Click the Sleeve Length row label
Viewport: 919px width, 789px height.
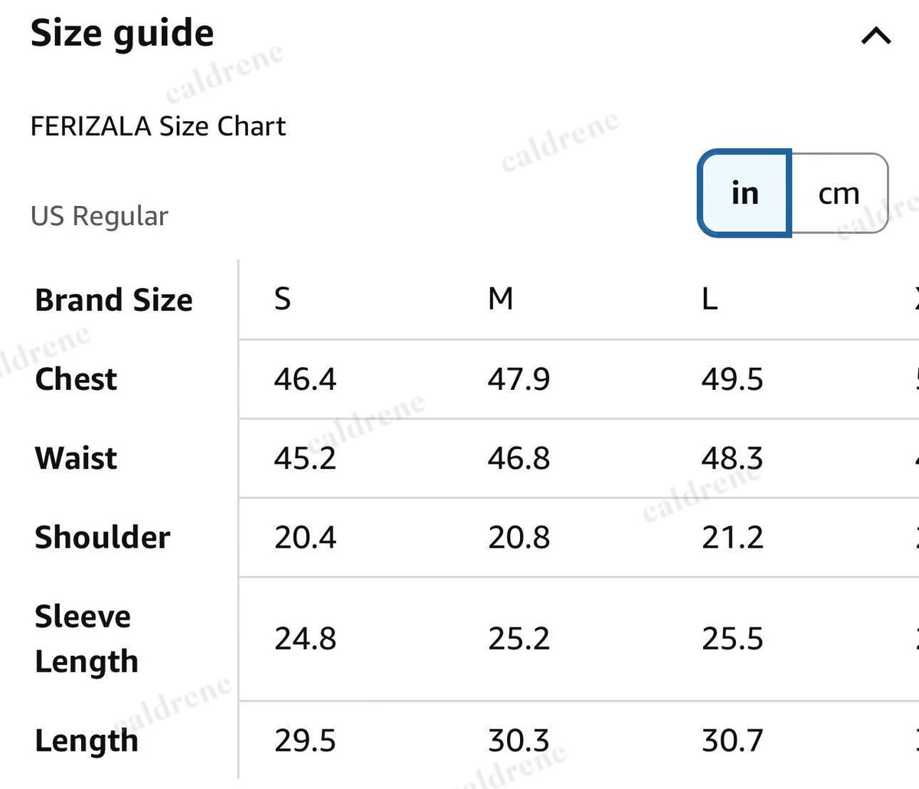click(87, 639)
